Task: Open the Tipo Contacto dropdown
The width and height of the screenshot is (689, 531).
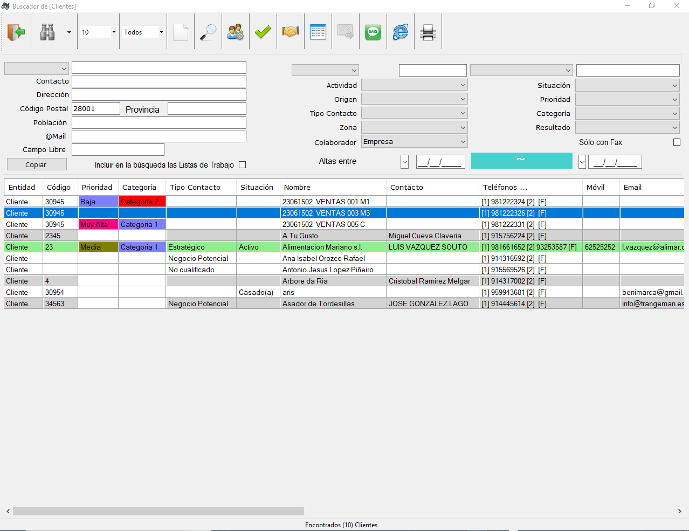Action: click(x=415, y=113)
